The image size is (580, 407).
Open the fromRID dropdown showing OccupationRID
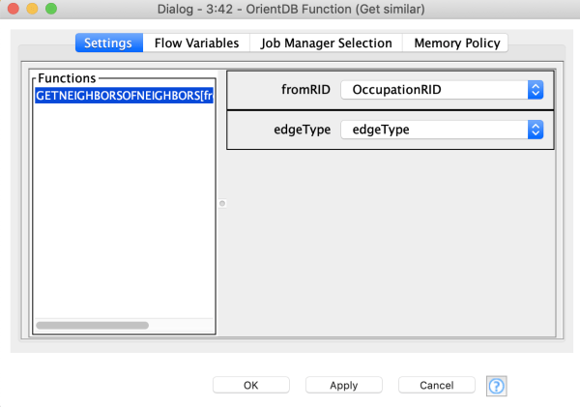pos(442,90)
